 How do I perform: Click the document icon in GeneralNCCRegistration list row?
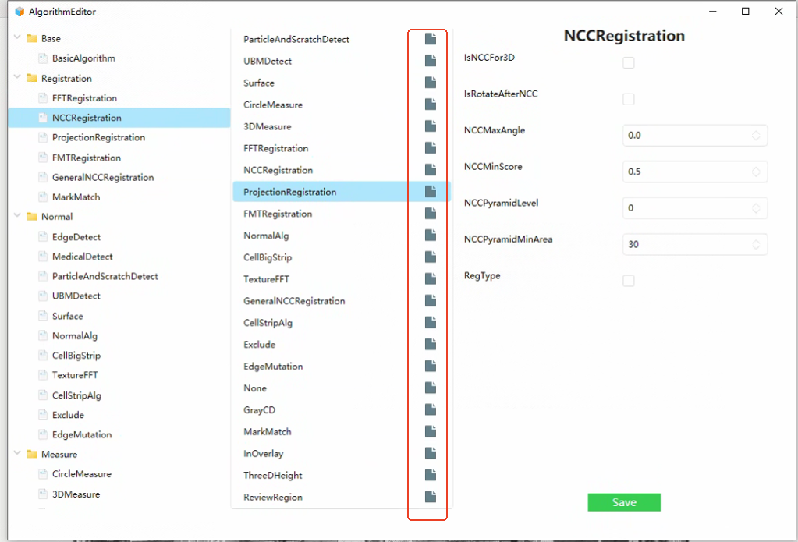[x=431, y=301]
